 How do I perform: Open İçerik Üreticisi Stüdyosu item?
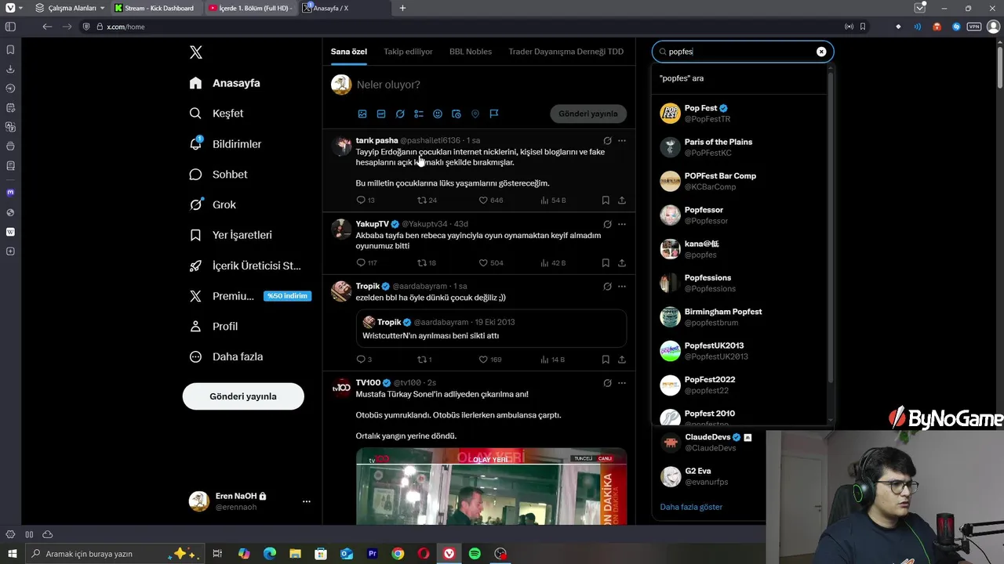246,266
